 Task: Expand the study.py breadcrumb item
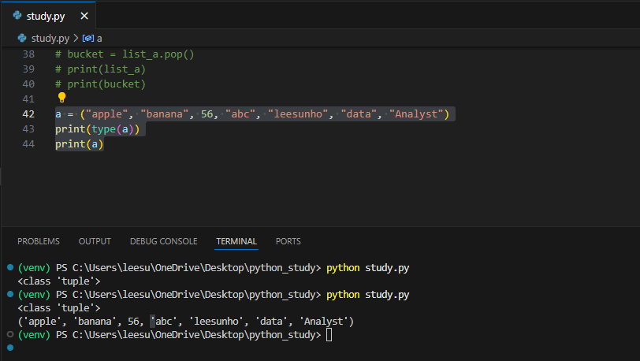[x=50, y=39]
